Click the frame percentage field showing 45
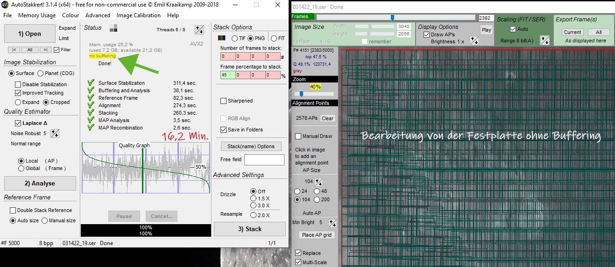The image size is (615, 267). (228, 75)
